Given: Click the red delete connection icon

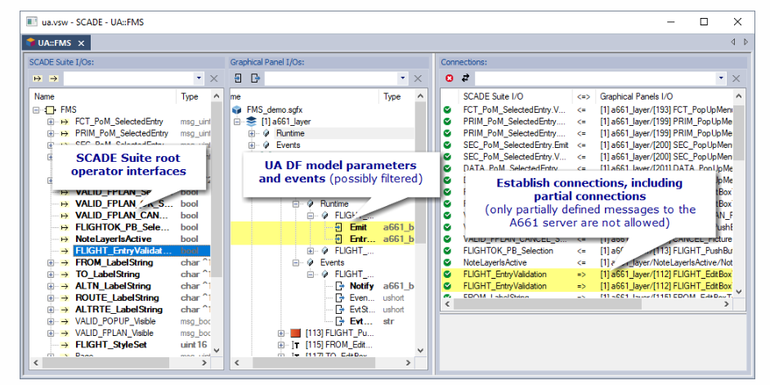Looking at the screenshot, I should (x=449, y=78).
